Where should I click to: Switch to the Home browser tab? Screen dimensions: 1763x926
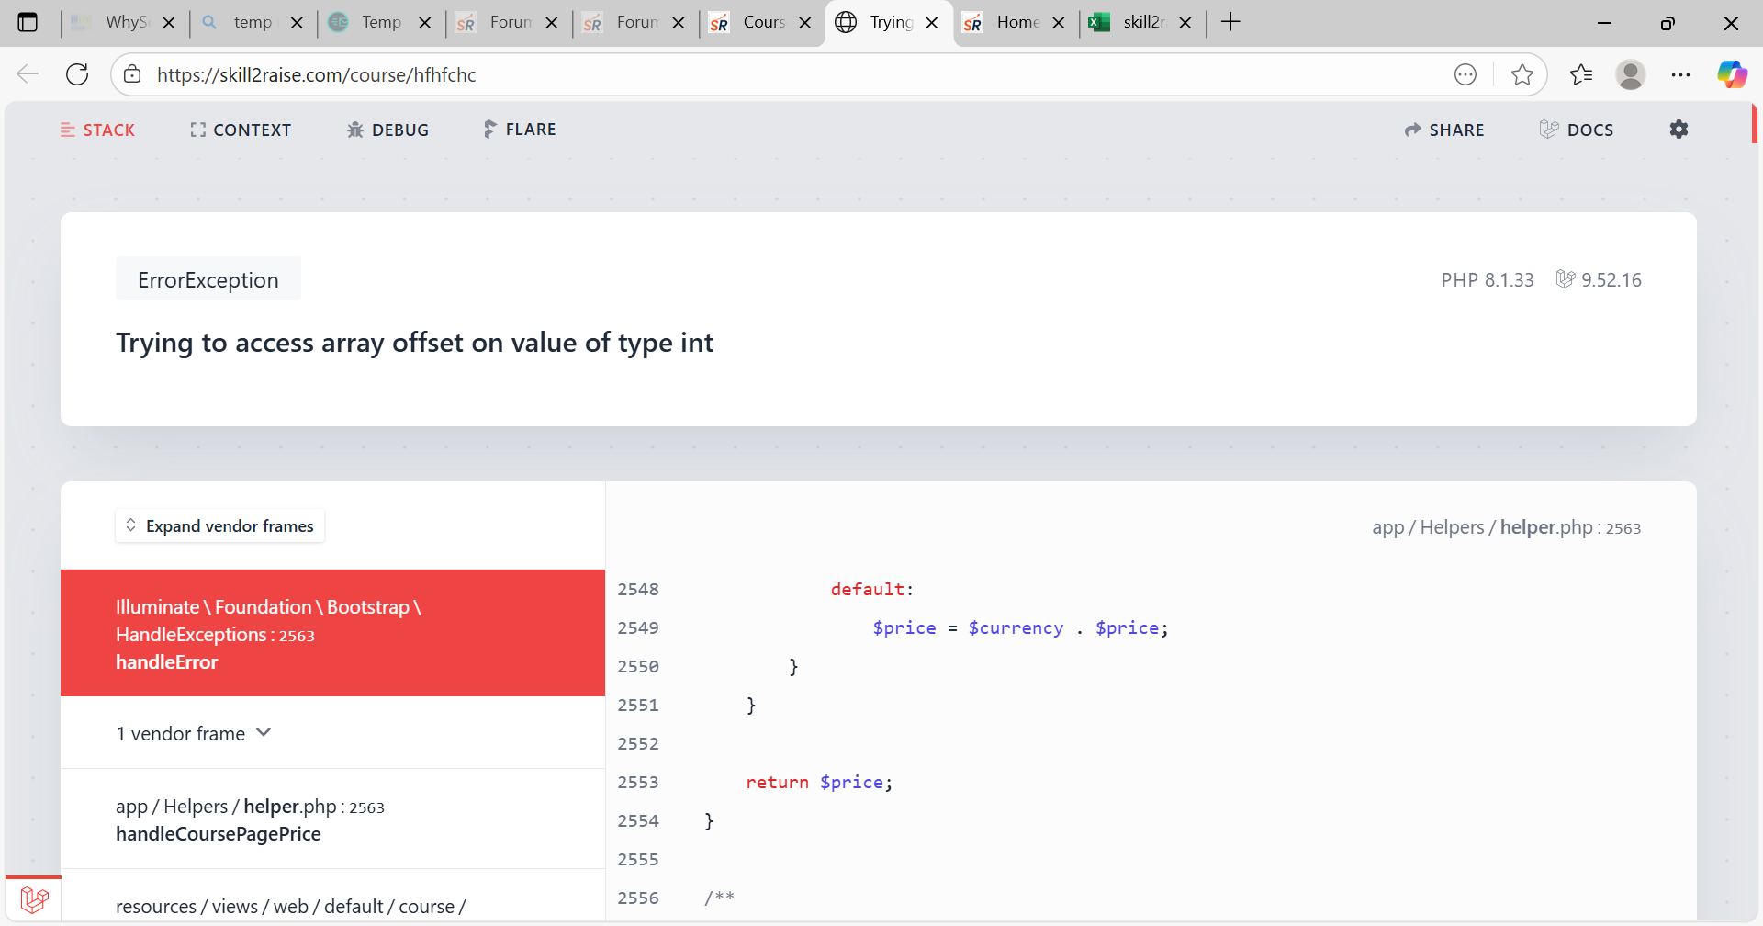coord(1007,22)
